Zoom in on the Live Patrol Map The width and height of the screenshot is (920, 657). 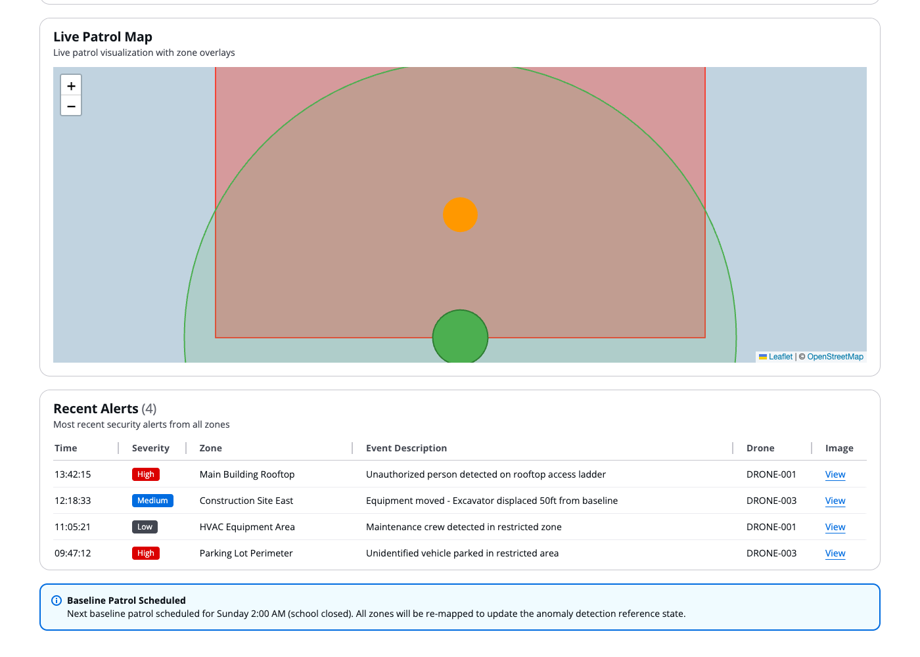(71, 85)
